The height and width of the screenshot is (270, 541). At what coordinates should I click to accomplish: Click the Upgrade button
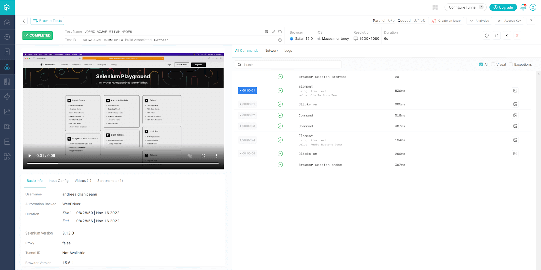503,7
